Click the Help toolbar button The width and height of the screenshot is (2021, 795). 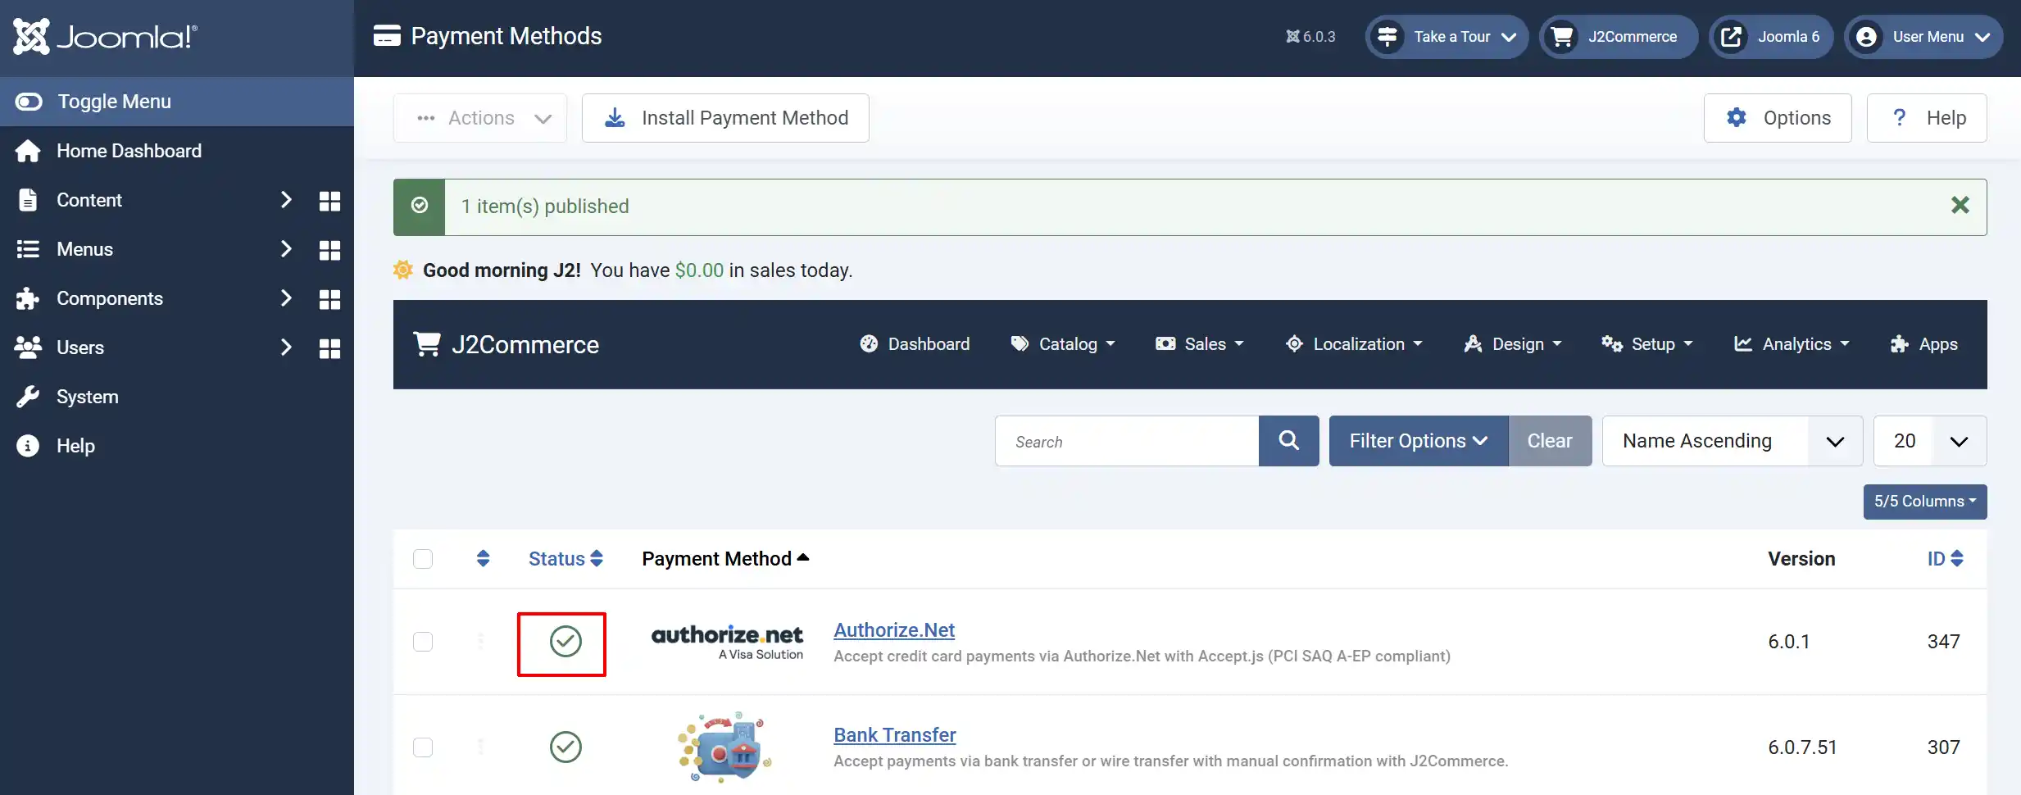tap(1927, 118)
